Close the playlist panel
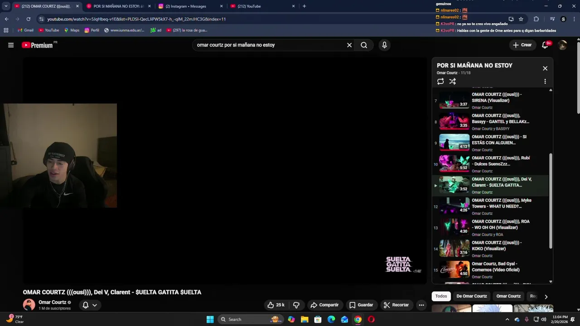This screenshot has height=326, width=580. (x=545, y=68)
